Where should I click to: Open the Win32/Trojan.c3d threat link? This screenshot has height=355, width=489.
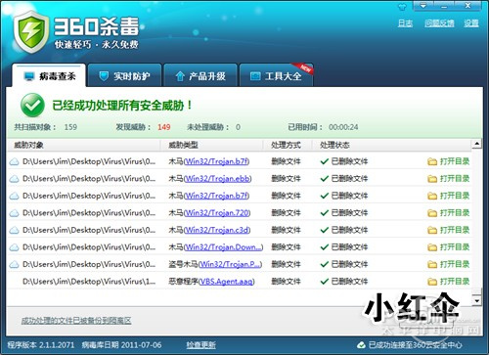pos(217,230)
